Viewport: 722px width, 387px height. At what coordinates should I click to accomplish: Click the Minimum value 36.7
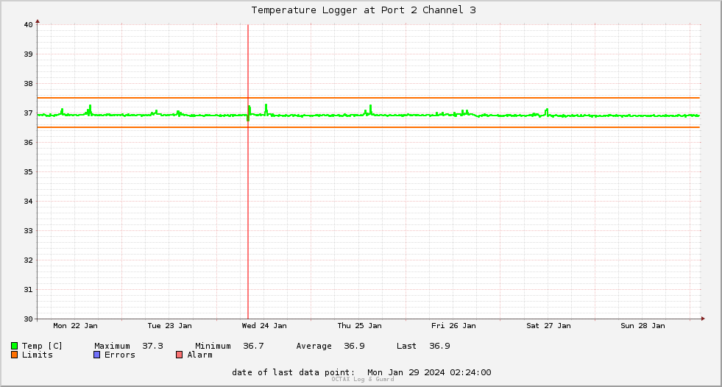coord(253,346)
